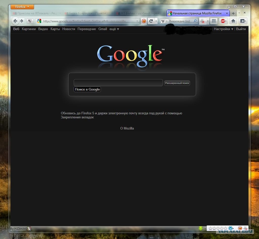
Task: Toggle the S script icon in status bar
Action: click(x=29, y=229)
